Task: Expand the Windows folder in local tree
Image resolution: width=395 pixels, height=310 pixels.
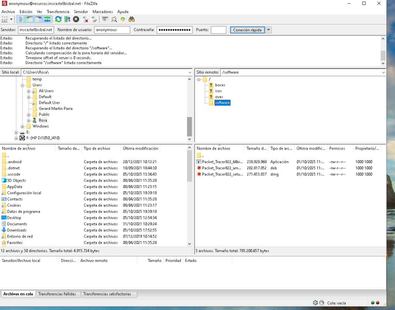Action: click(23, 126)
